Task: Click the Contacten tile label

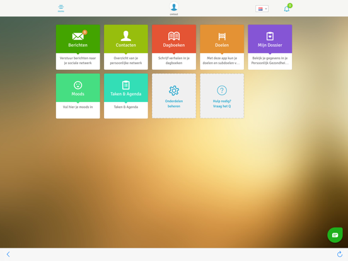Action: click(x=126, y=45)
